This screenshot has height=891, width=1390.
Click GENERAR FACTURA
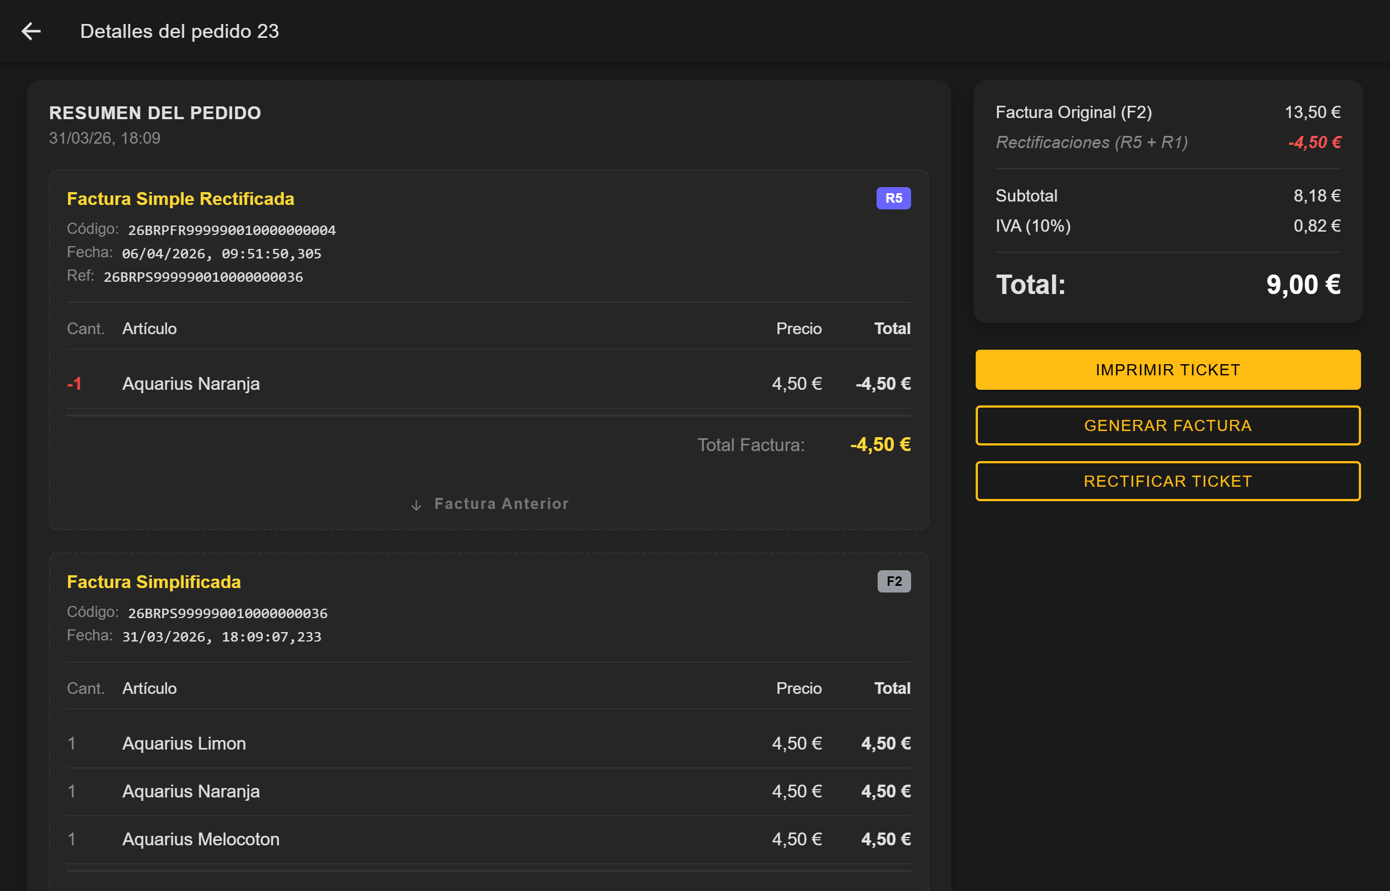coord(1167,425)
